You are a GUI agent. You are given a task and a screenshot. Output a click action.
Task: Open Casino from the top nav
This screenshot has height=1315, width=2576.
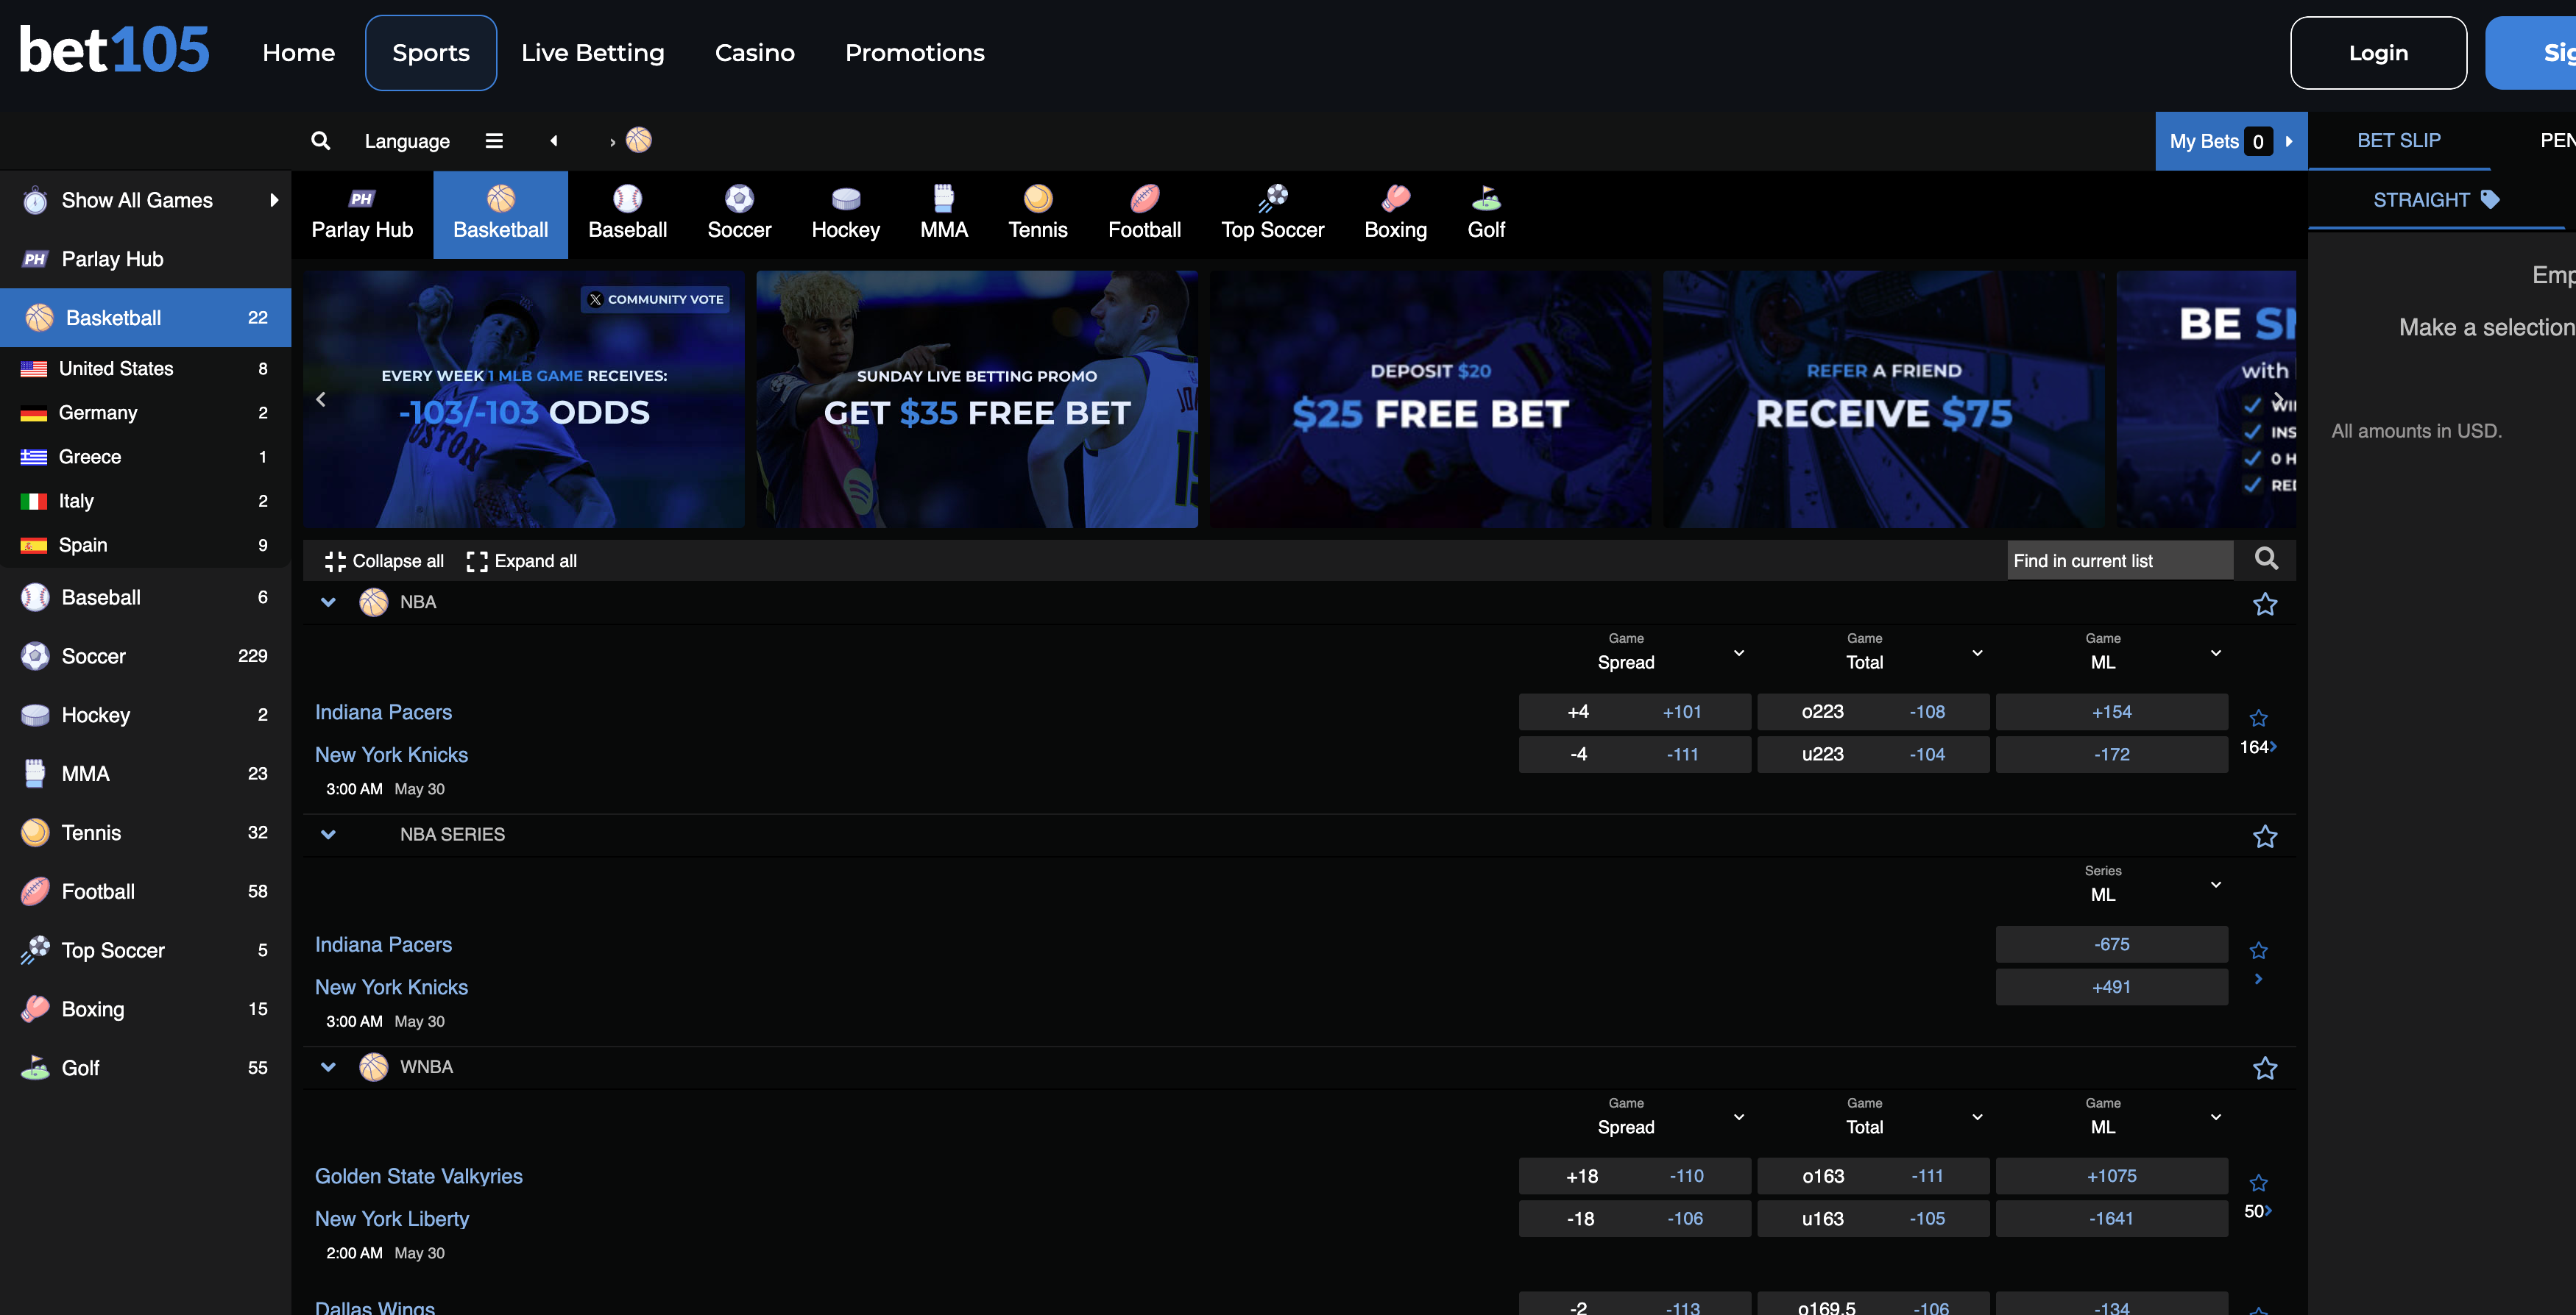point(755,53)
